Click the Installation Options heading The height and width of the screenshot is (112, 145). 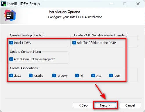(x=65, y=12)
